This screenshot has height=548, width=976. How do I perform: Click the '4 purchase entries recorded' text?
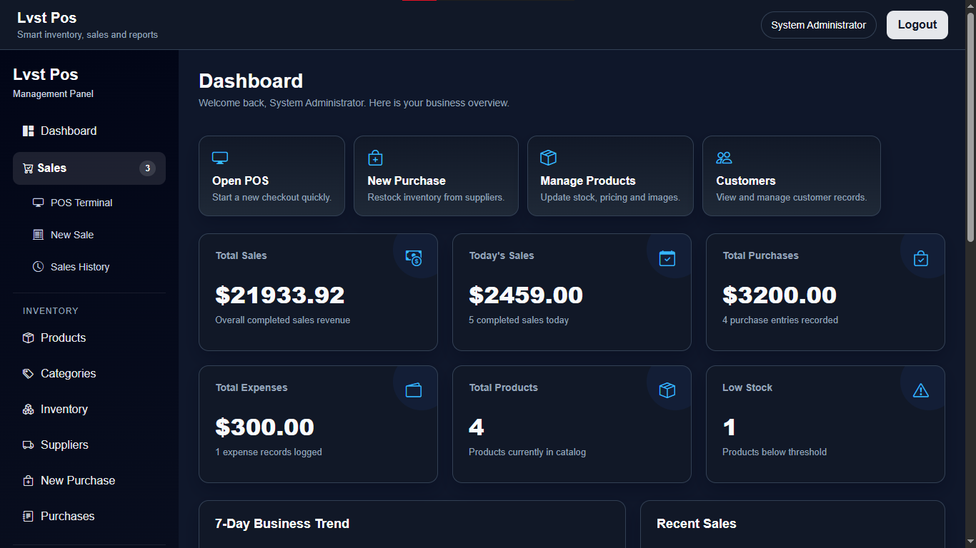coord(780,320)
